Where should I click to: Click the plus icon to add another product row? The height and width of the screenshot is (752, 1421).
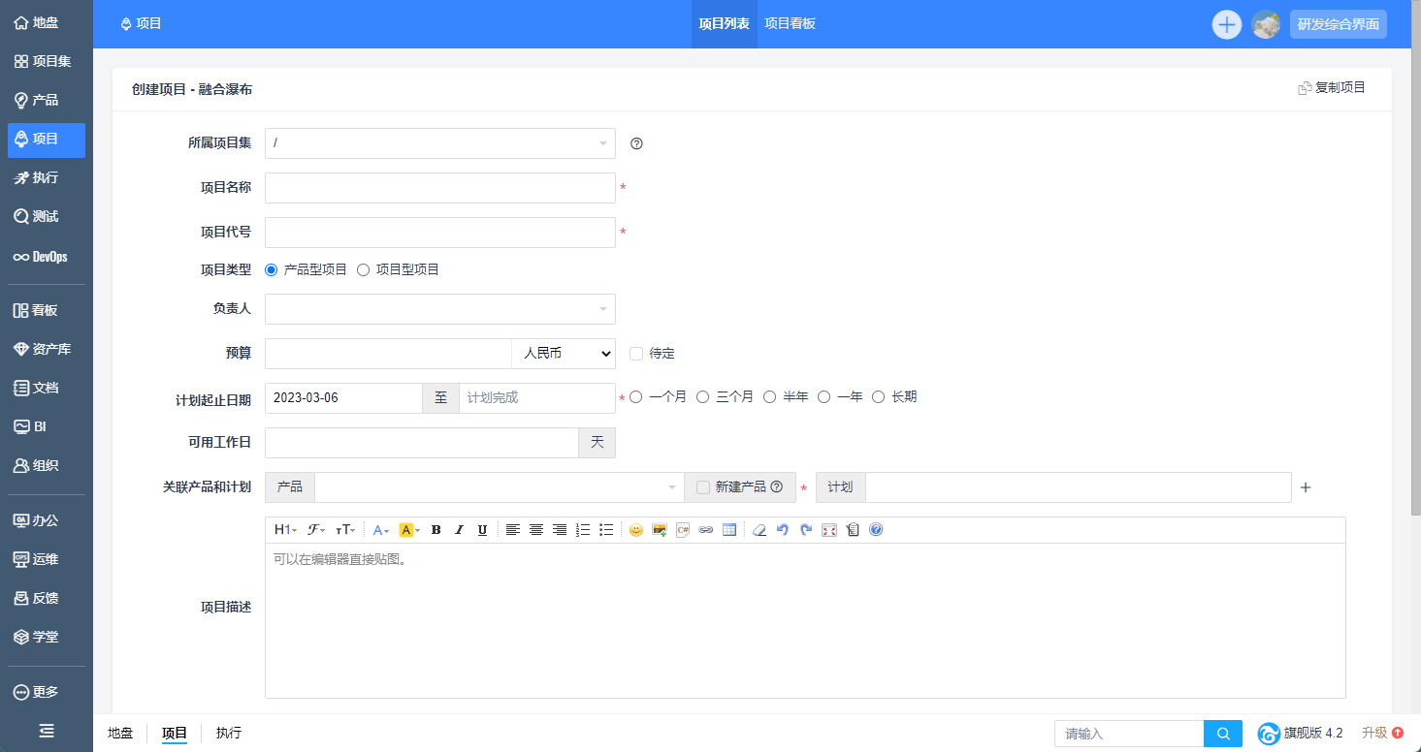point(1306,487)
